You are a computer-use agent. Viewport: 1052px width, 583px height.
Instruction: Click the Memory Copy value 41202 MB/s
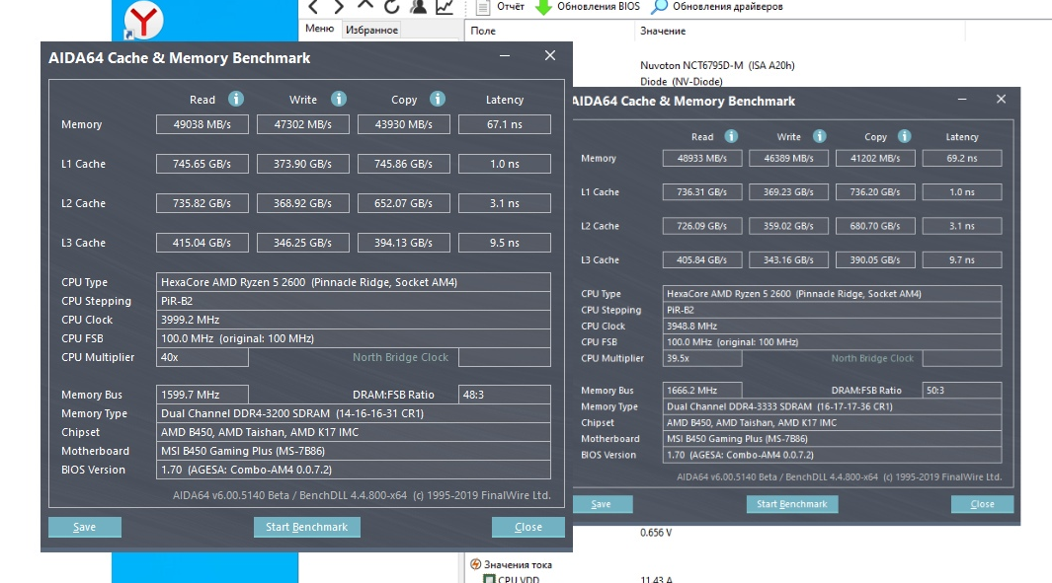coord(875,158)
